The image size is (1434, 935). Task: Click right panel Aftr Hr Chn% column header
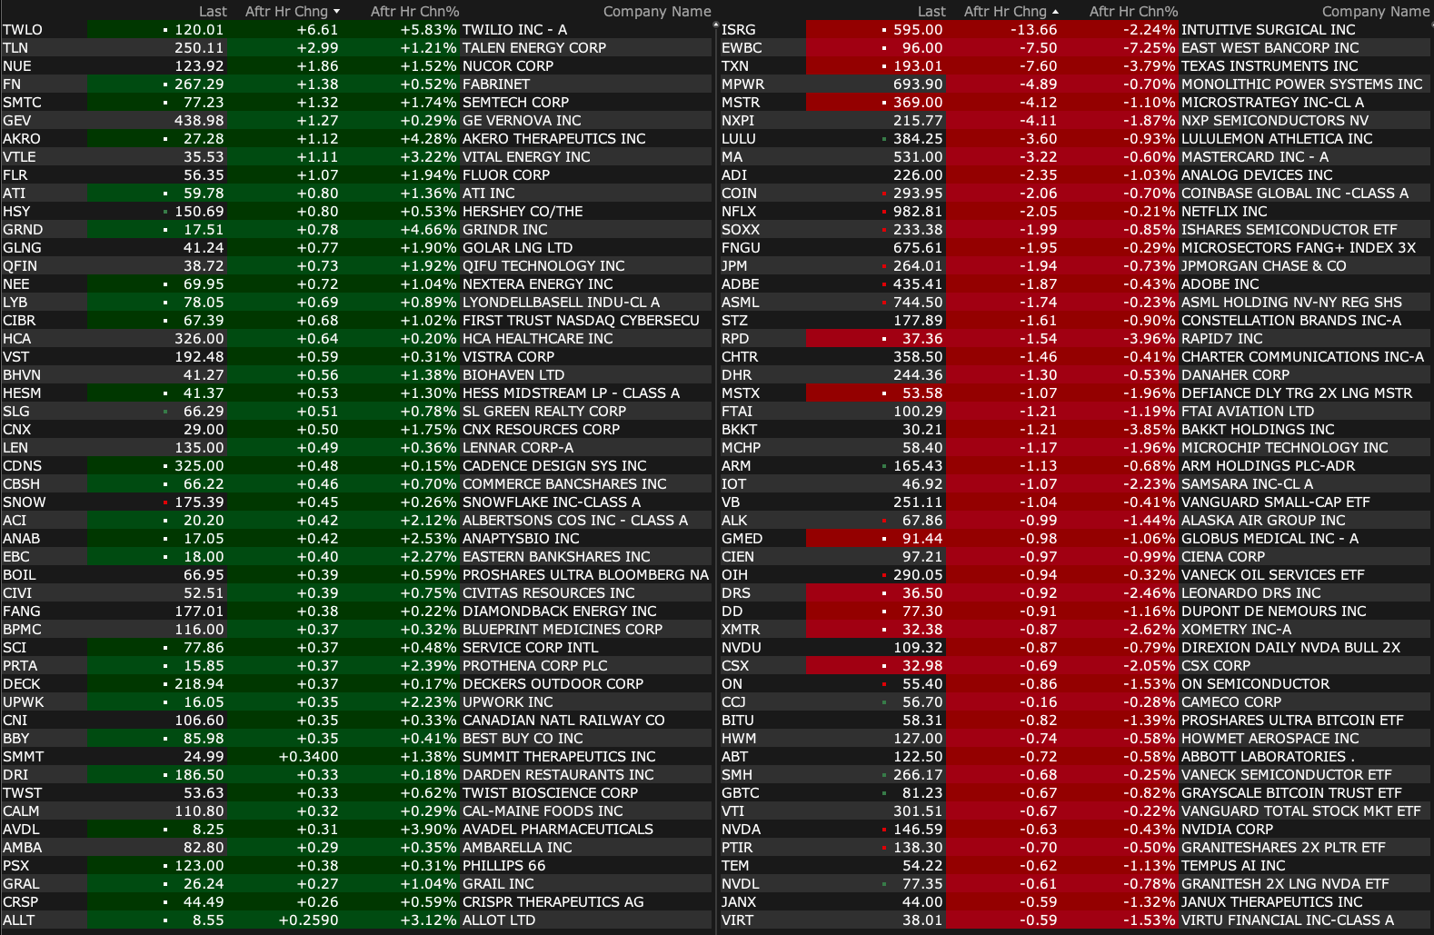tap(1133, 12)
